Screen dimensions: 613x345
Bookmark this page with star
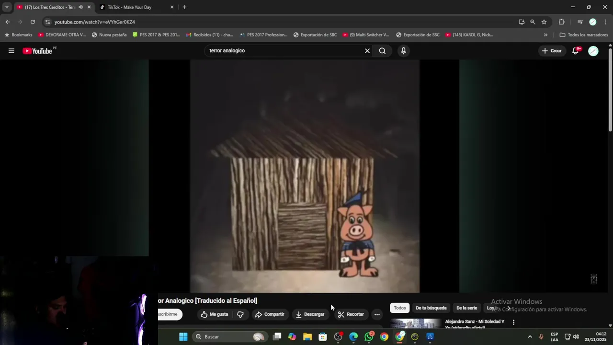[x=544, y=22]
